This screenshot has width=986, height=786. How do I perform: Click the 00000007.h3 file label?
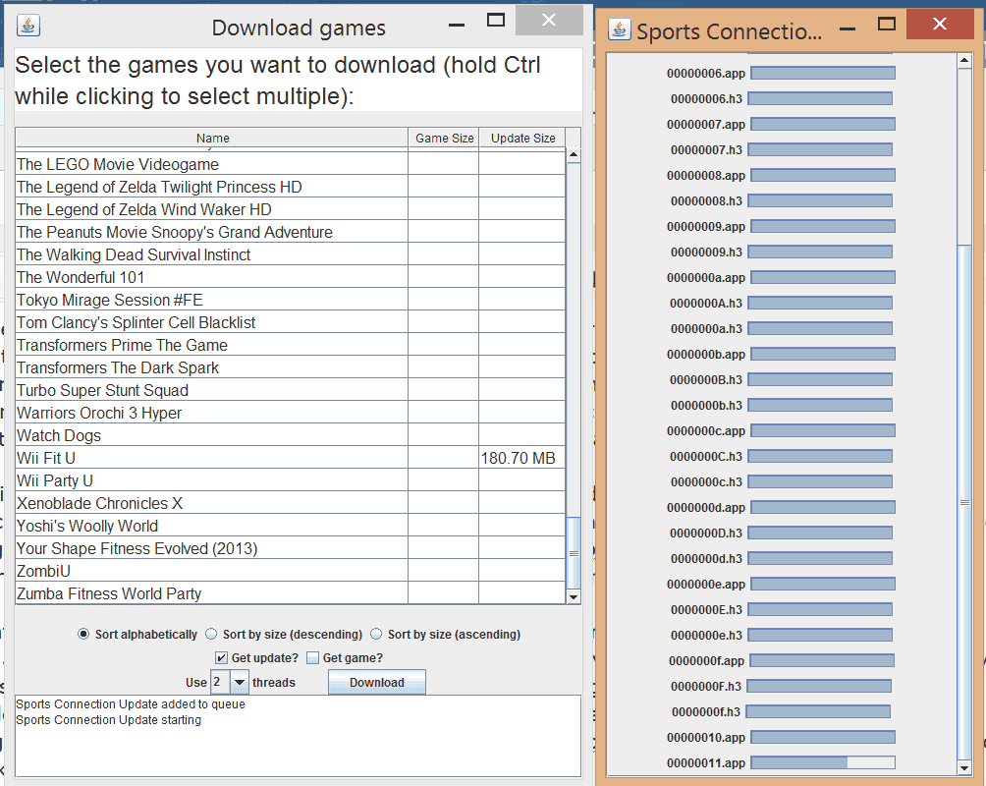click(706, 149)
